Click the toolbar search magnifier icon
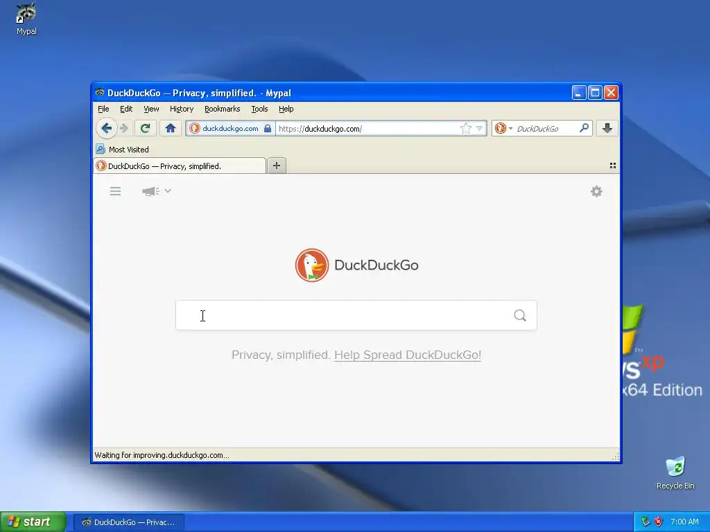This screenshot has width=710, height=532. (584, 128)
